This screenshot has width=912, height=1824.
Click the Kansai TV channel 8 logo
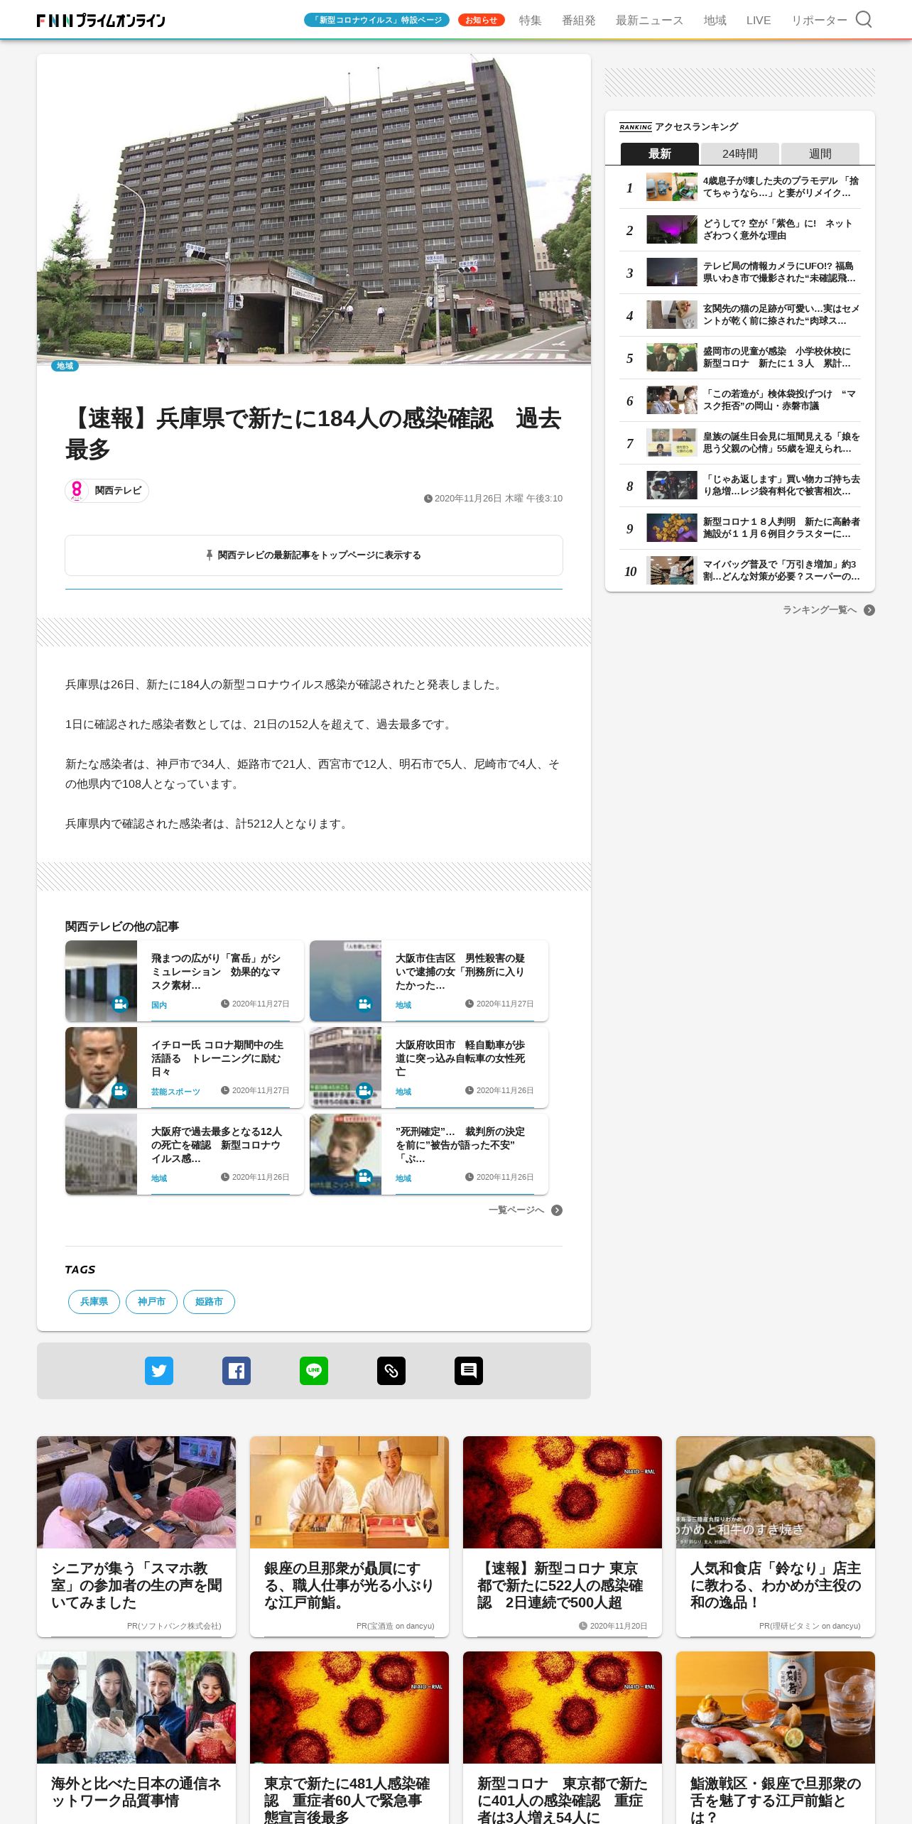77,490
